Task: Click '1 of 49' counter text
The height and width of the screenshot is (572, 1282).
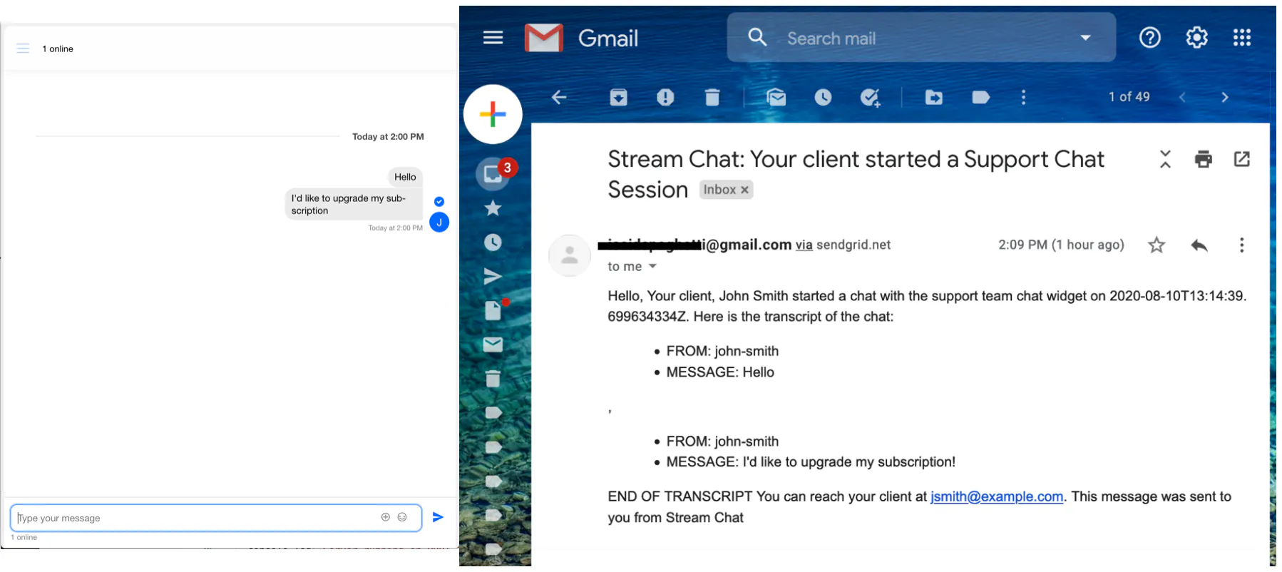Action: [1129, 97]
